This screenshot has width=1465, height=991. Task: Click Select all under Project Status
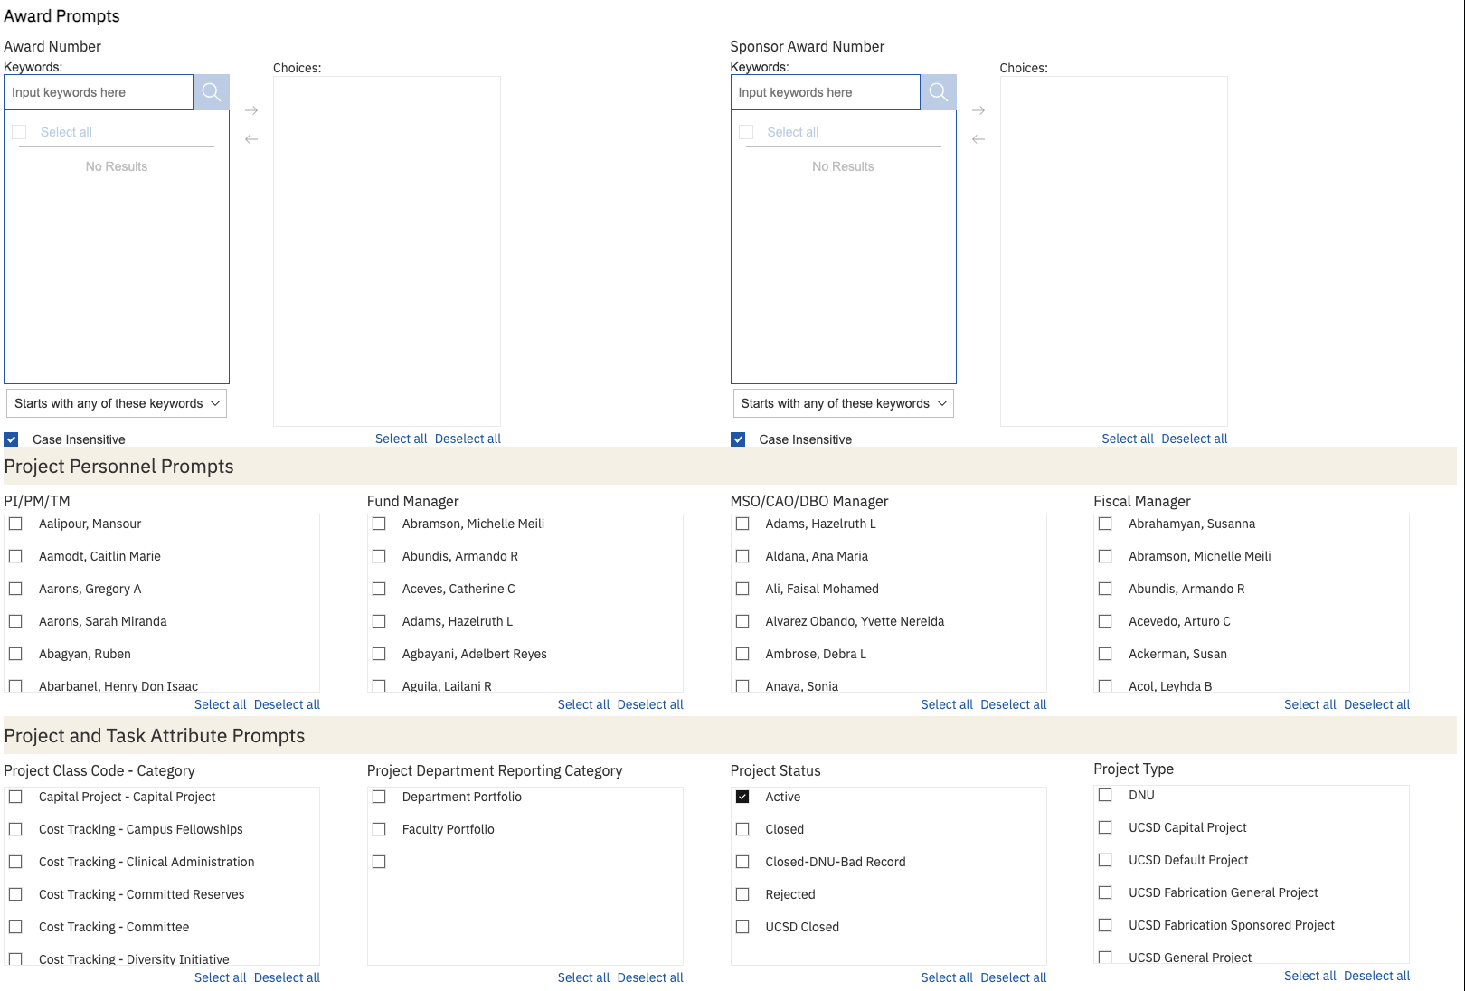(947, 977)
